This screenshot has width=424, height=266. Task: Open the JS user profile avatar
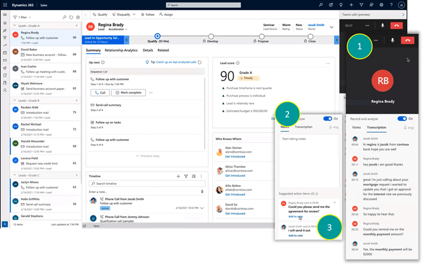(401, 5)
